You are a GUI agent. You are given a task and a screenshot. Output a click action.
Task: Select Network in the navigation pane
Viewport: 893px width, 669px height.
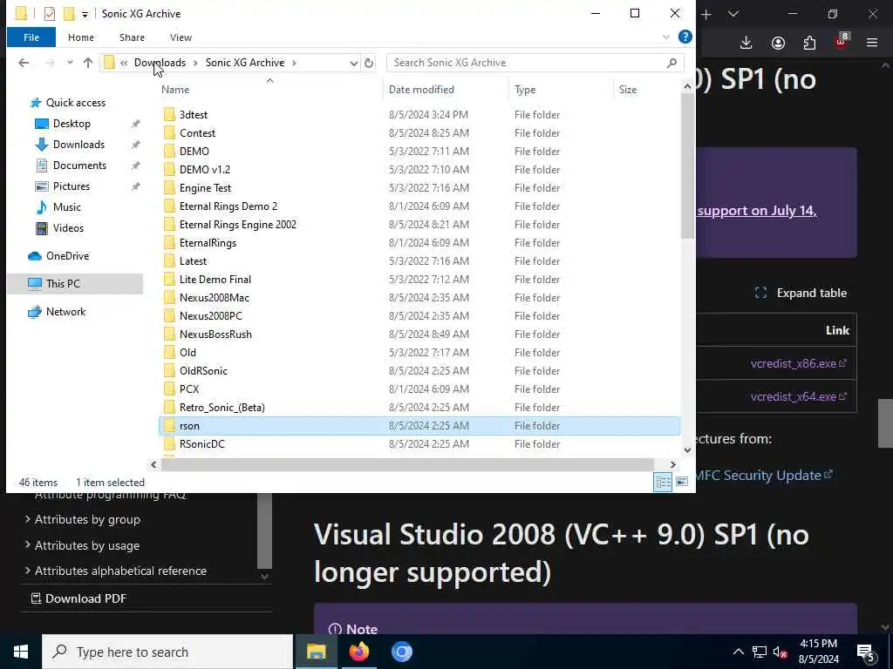click(65, 312)
